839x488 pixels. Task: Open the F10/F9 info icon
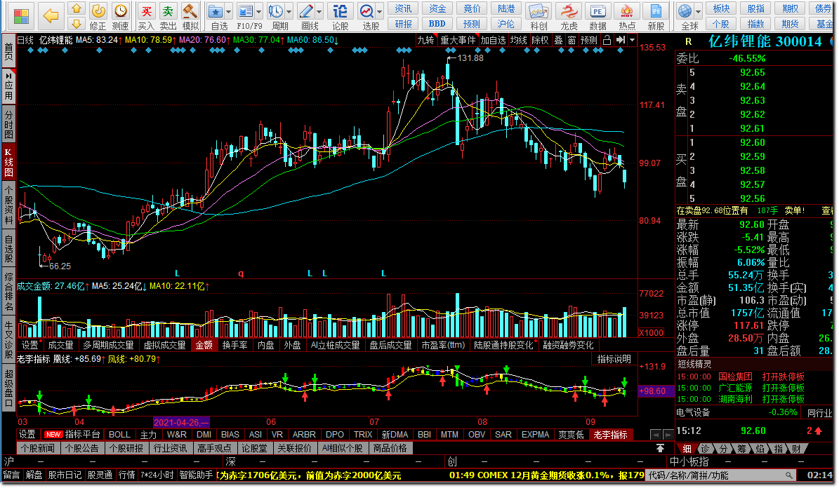coord(246,11)
